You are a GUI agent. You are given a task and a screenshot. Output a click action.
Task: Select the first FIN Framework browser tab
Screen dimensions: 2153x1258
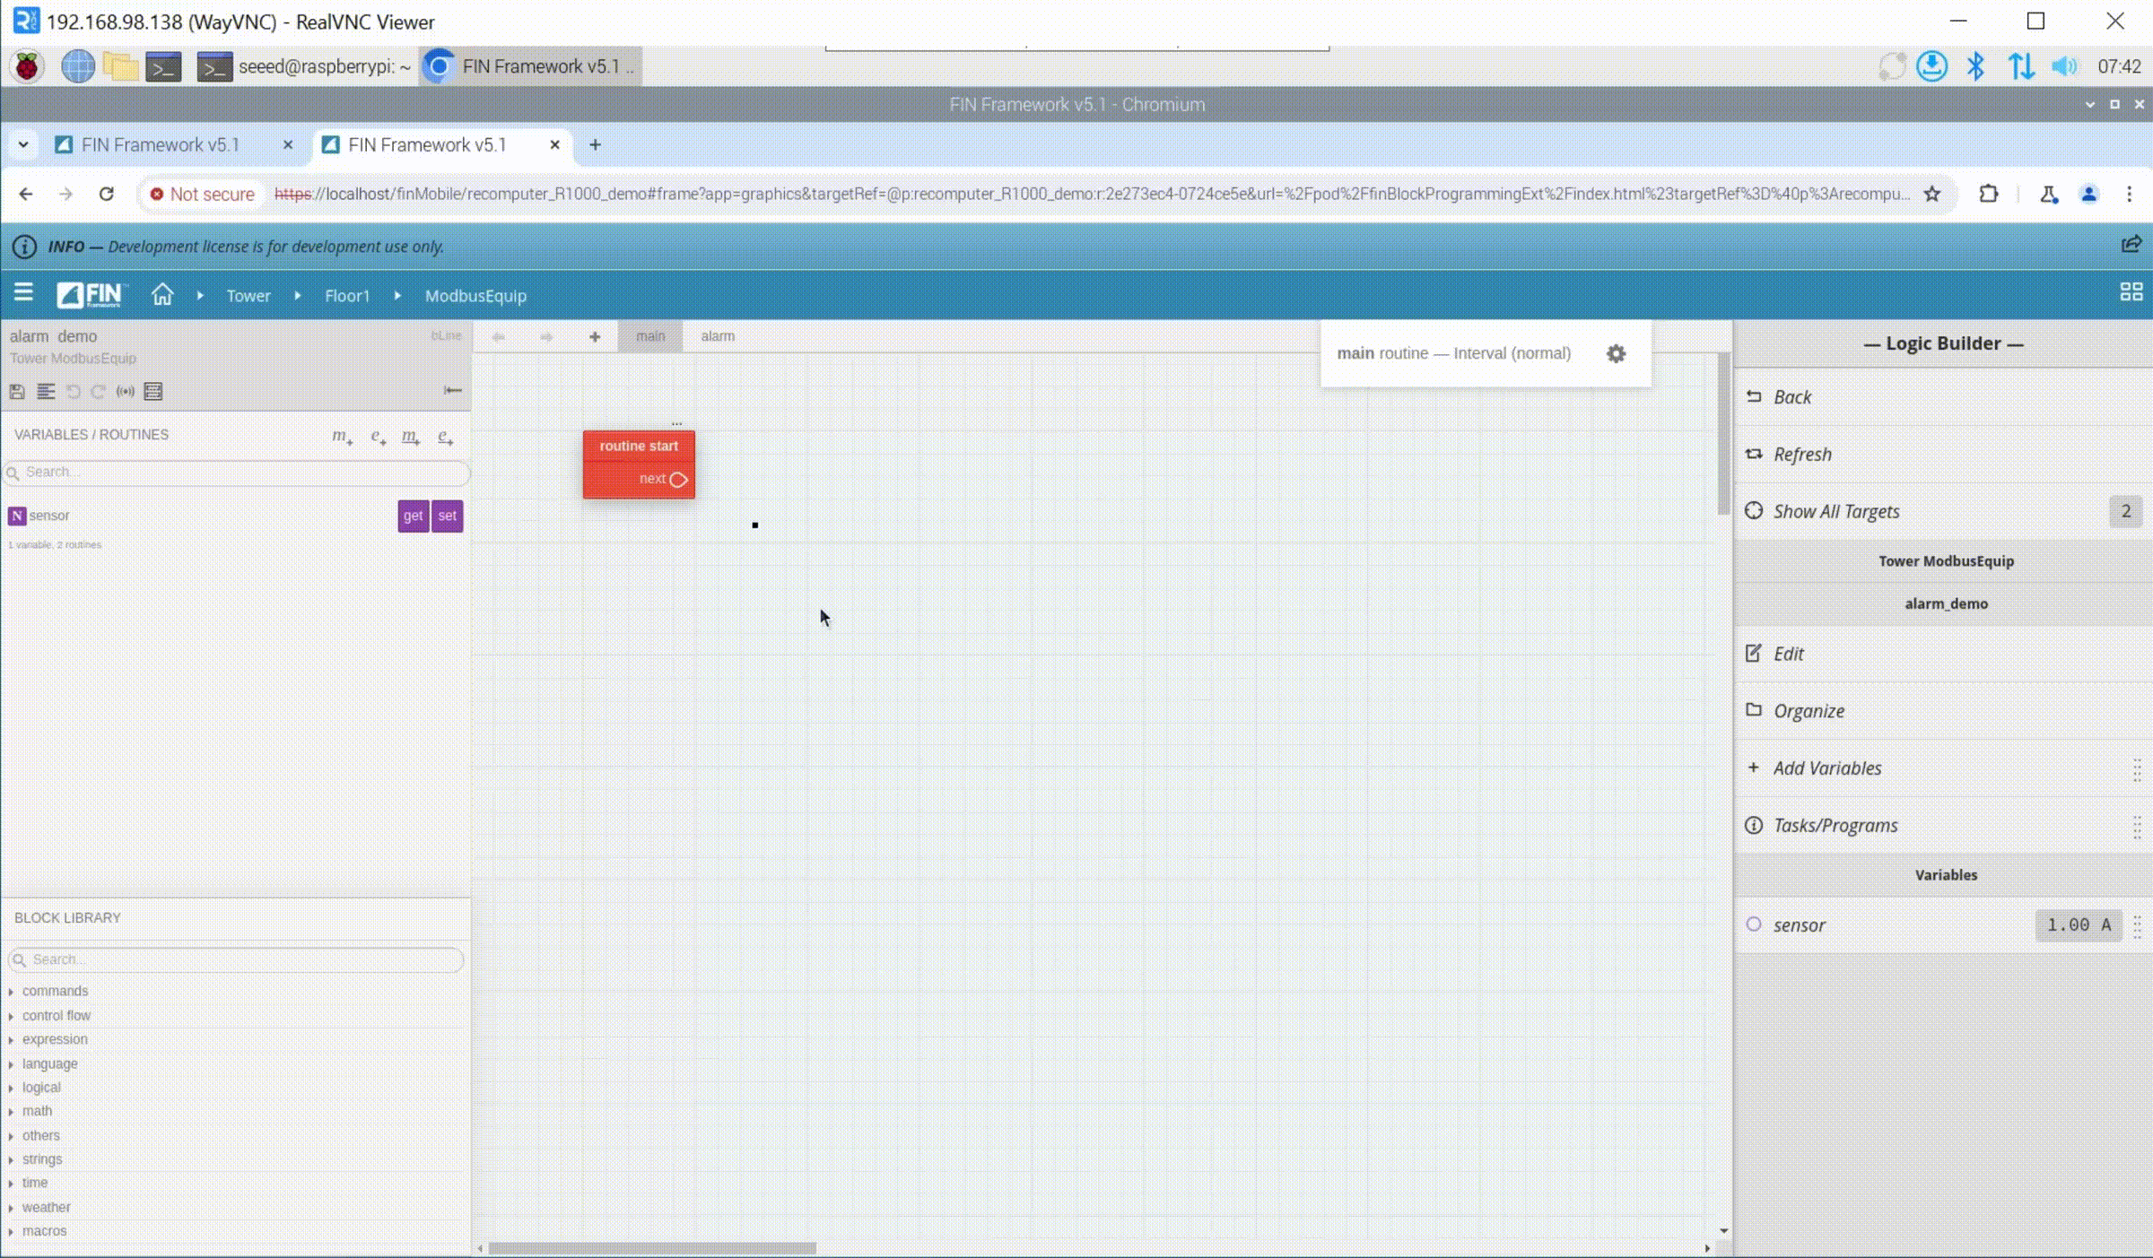click(x=160, y=145)
